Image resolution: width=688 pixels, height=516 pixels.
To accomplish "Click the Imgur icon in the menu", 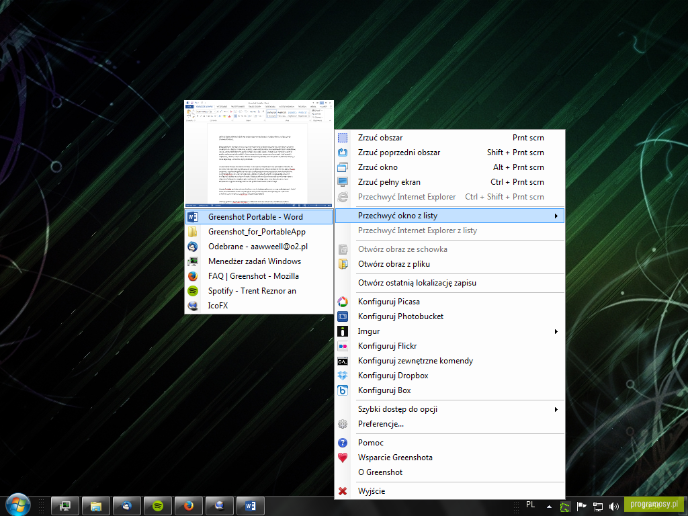I will tap(343, 331).
